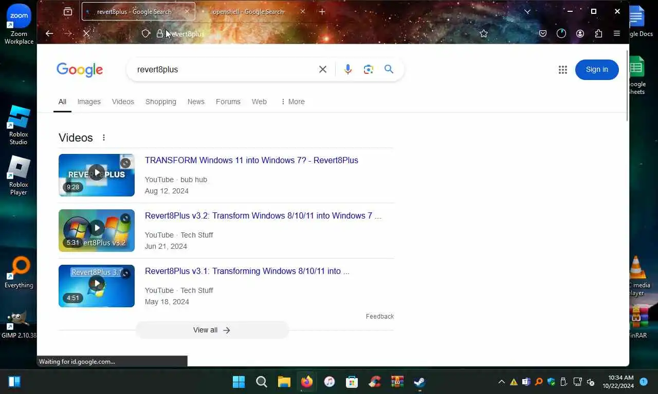Viewport: 658px width, 394px height.
Task: Start voice search with microphone icon
Action: [348, 69]
